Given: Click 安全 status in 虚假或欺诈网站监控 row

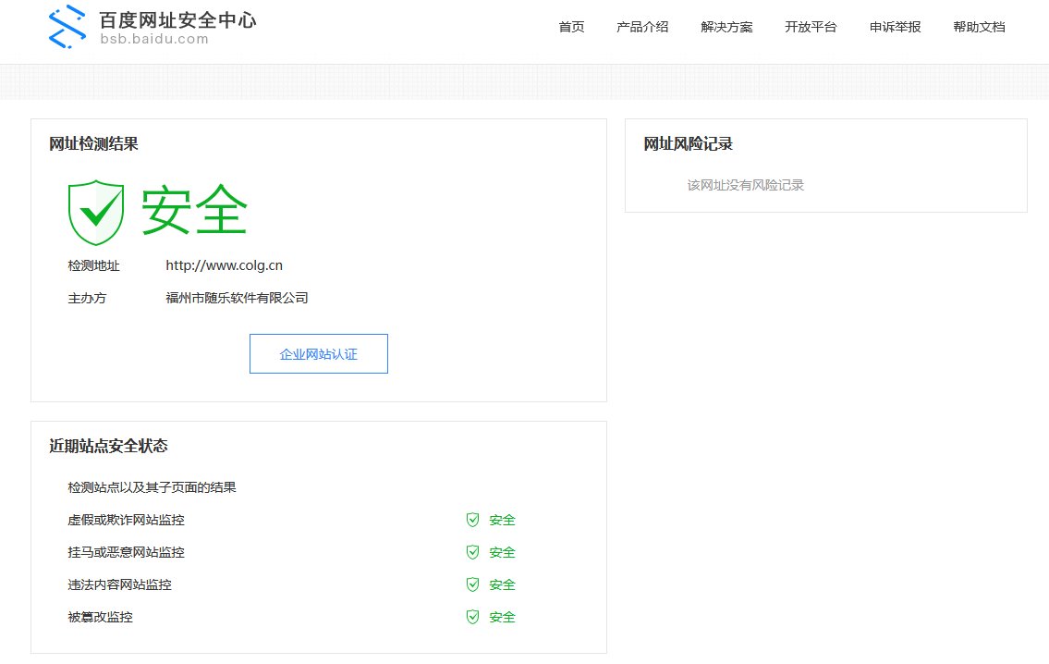Looking at the screenshot, I should coord(503,520).
